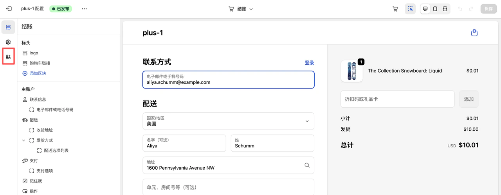Click the 发货 $10.00 amount

point(471,129)
